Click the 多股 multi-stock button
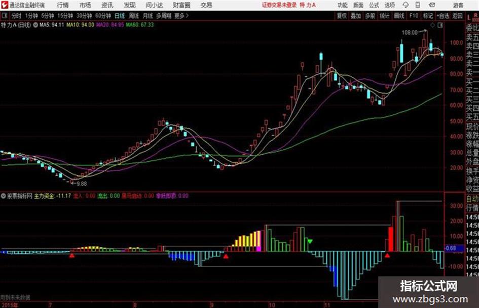Screen dimensions: 479x308 (370, 16)
